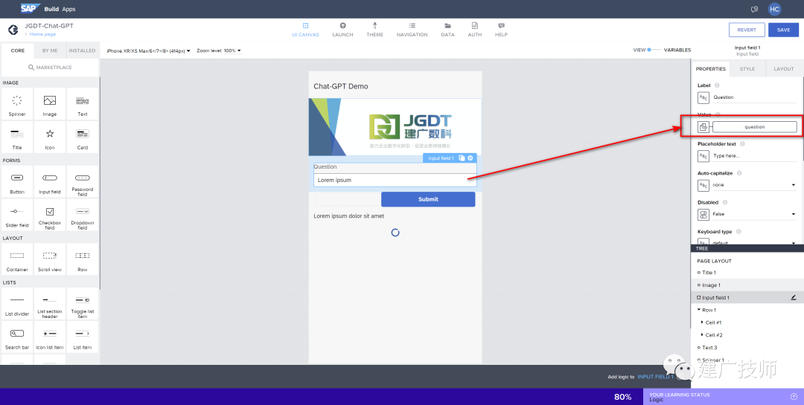Show the Installed components tab
This screenshot has height=405, width=804.
(x=82, y=51)
